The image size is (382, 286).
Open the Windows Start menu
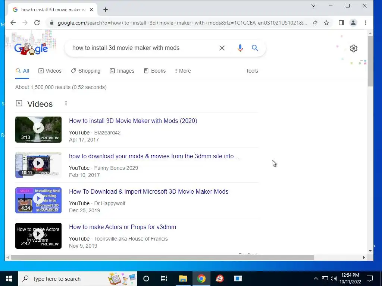[x=9, y=279]
